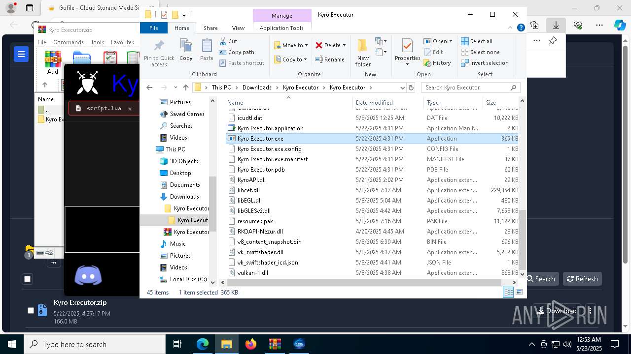Expand the Delete dropdown arrow
Screen dimensions: 631x354
pos(344,45)
